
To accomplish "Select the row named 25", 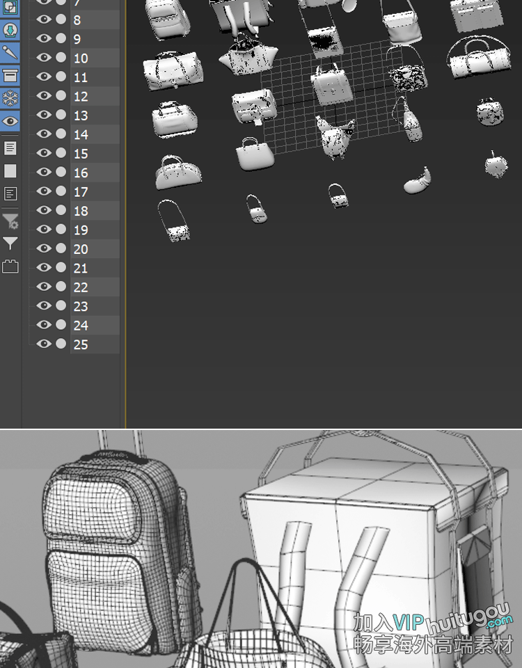I will point(95,344).
